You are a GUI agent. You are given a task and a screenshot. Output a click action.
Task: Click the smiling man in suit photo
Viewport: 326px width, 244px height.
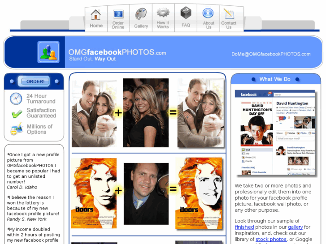click(x=146, y=193)
